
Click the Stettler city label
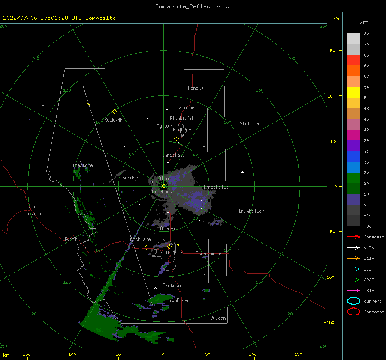[x=250, y=124]
